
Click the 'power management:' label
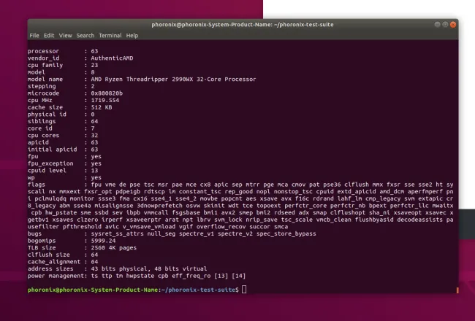(x=57, y=276)
